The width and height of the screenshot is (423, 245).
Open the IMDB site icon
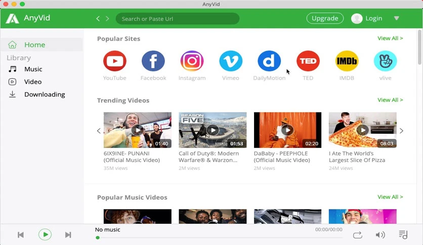pyautogui.click(x=347, y=61)
